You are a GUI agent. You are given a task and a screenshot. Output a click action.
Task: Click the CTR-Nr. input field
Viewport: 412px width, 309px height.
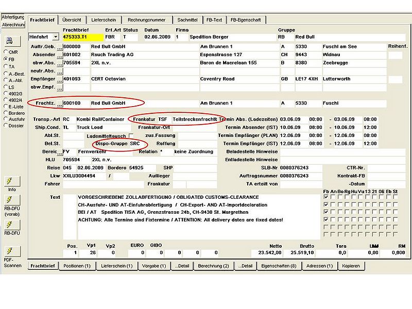pos(386,168)
